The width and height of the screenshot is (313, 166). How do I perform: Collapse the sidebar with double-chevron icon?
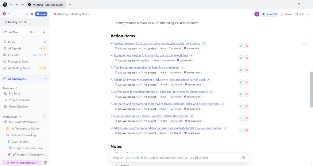(x=27, y=14)
